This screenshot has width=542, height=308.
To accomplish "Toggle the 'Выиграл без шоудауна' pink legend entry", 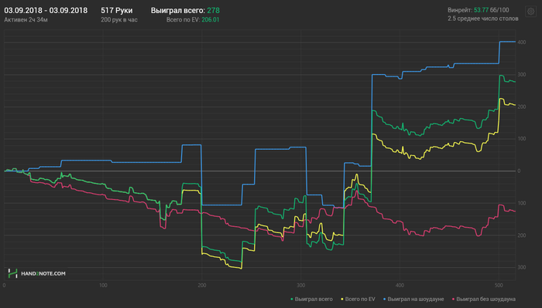I will coord(484,299).
